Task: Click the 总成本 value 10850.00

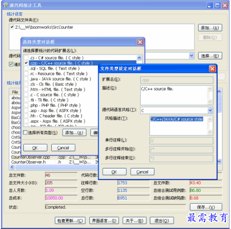Action: click(61, 198)
